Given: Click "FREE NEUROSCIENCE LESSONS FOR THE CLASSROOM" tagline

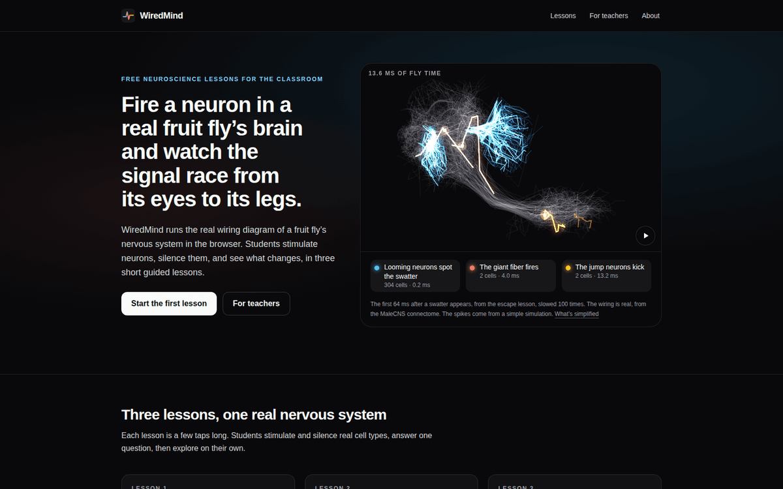Looking at the screenshot, I should tap(222, 79).
